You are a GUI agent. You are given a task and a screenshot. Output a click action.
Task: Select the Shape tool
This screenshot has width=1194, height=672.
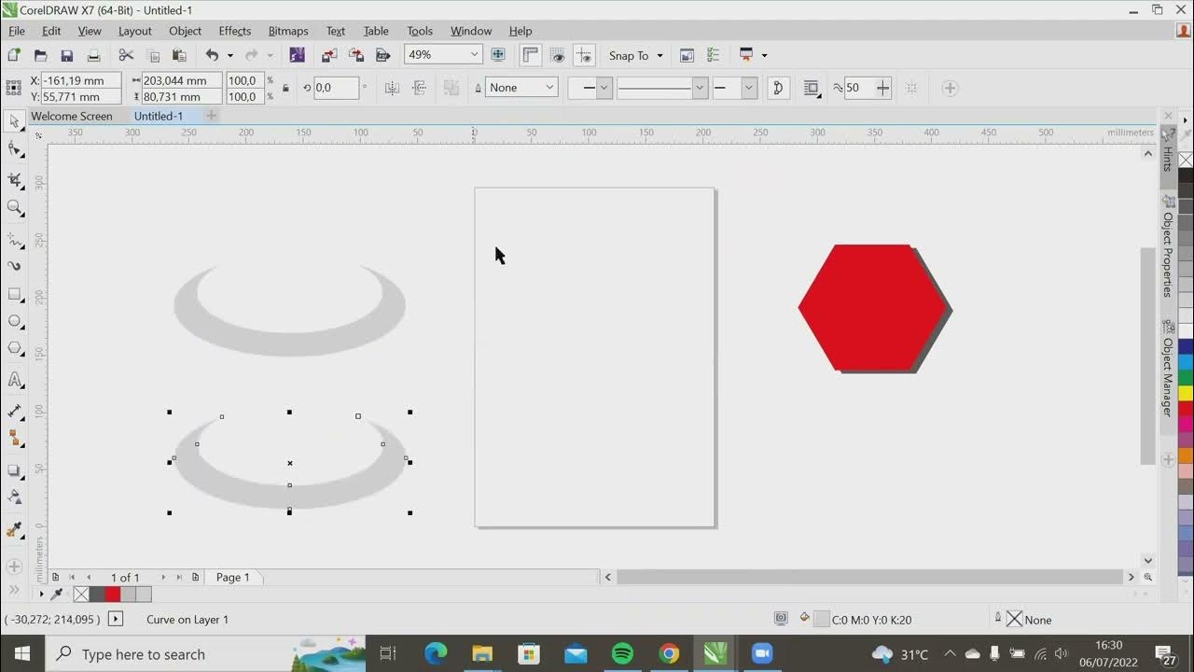[15, 149]
